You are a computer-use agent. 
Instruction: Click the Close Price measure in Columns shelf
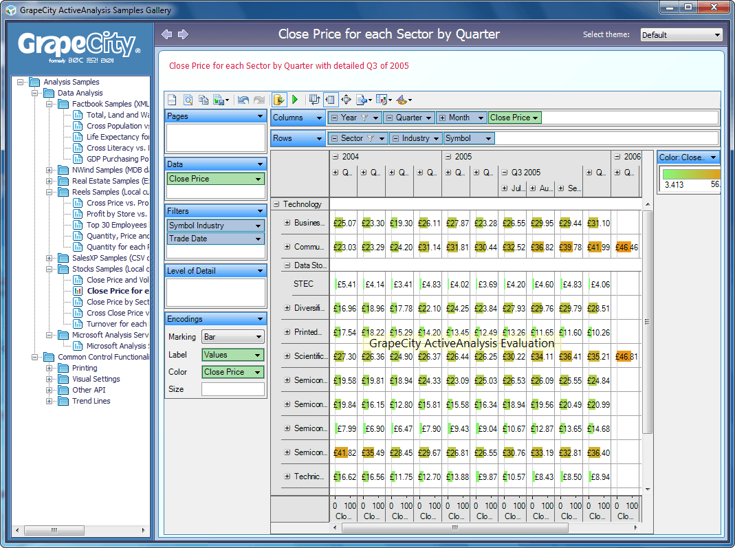pos(515,118)
